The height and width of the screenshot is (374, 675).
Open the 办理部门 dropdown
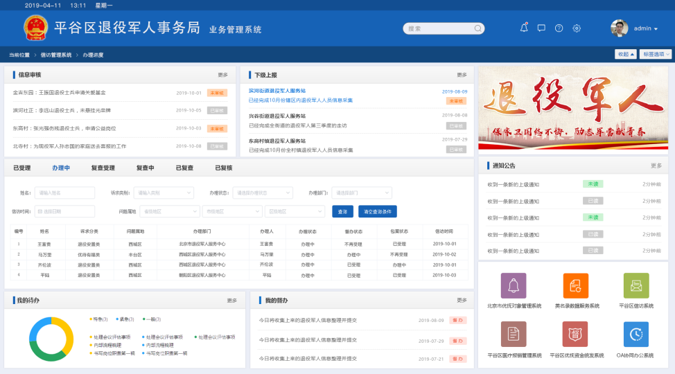(361, 193)
